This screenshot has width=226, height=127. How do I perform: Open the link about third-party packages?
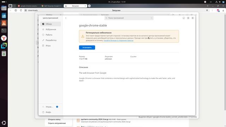point(119,41)
